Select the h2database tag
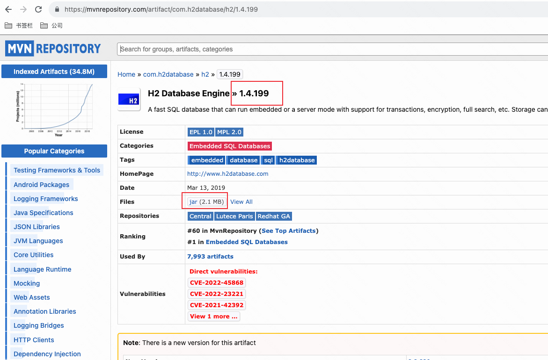The height and width of the screenshot is (360, 548). coord(297,160)
